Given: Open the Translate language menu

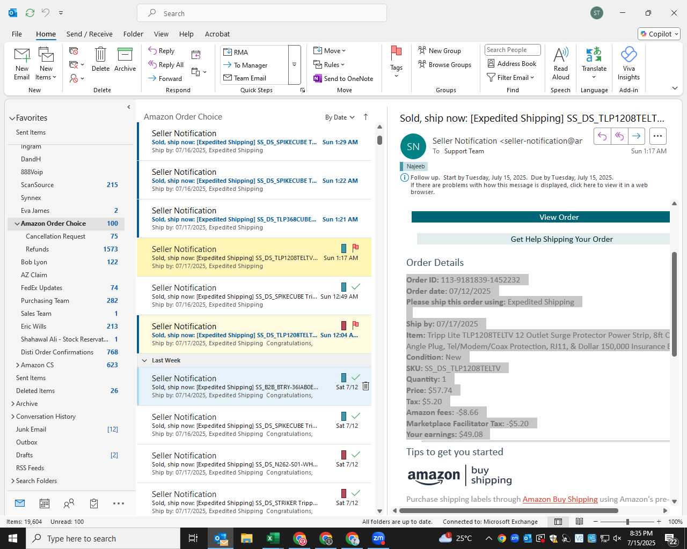Looking at the screenshot, I should [594, 63].
